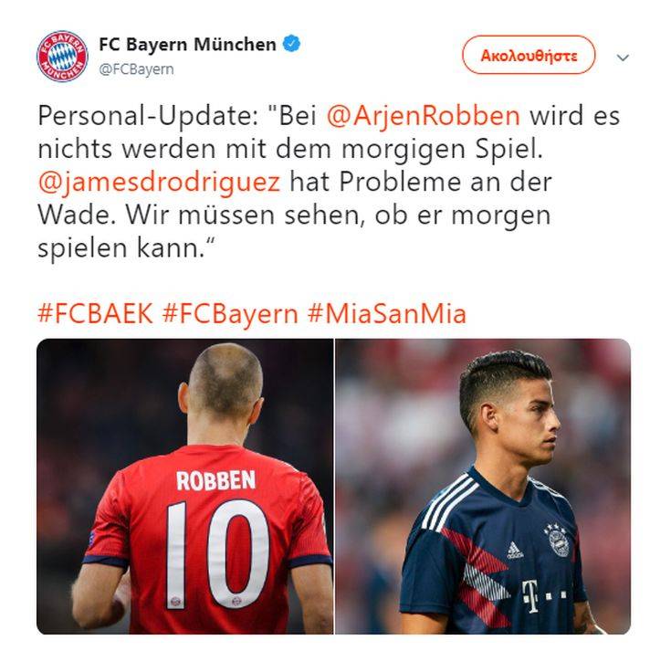Open the @ArjenRobben mention
Viewport: 671px width, 651px height.
[424, 116]
